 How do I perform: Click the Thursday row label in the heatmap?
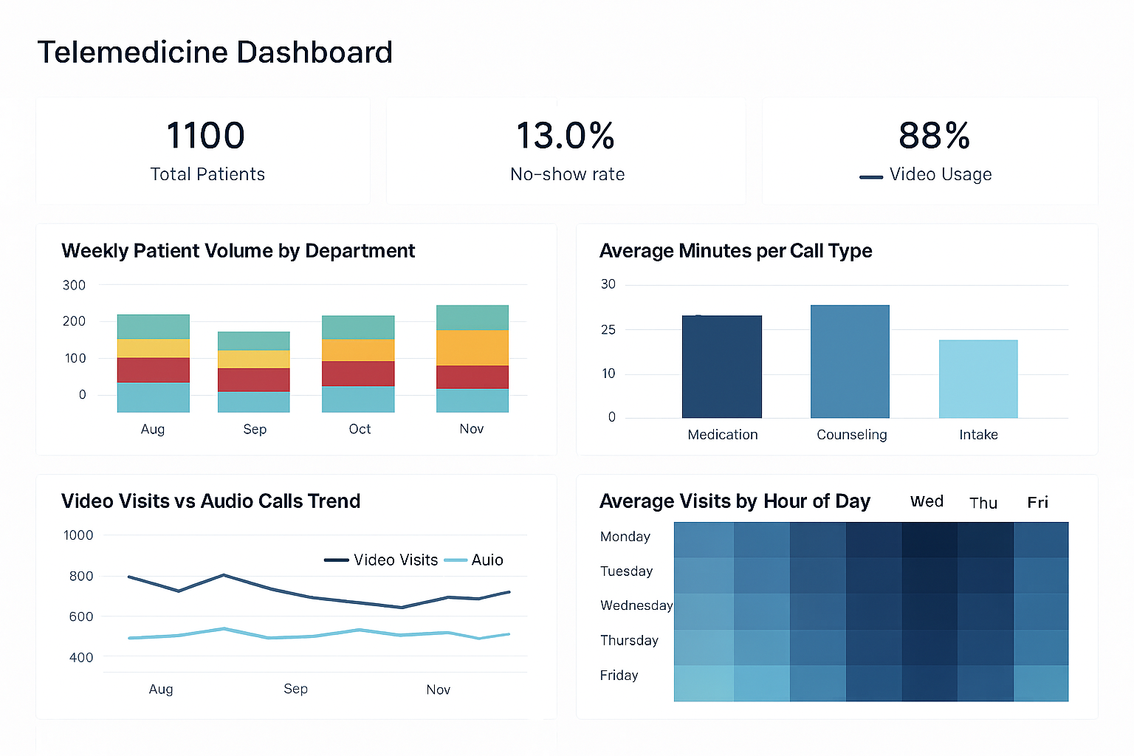[x=629, y=641]
